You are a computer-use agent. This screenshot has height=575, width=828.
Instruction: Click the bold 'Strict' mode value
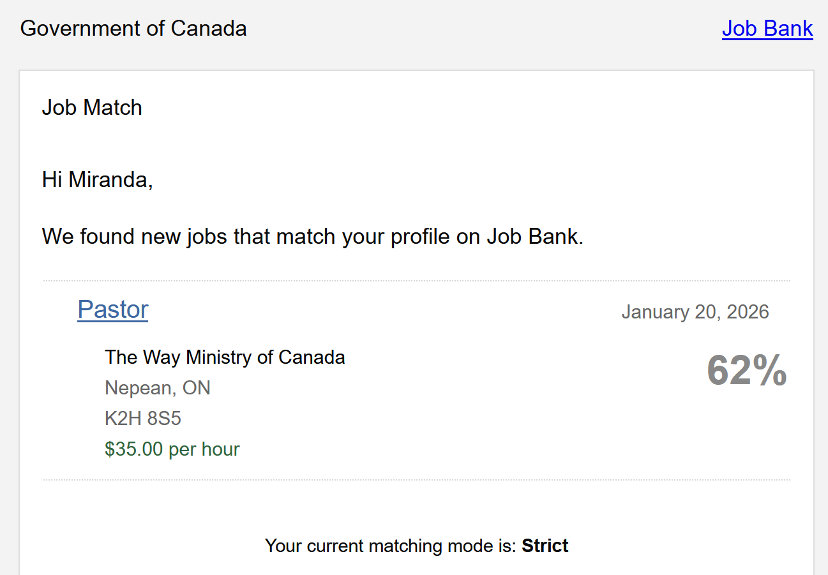click(x=545, y=546)
